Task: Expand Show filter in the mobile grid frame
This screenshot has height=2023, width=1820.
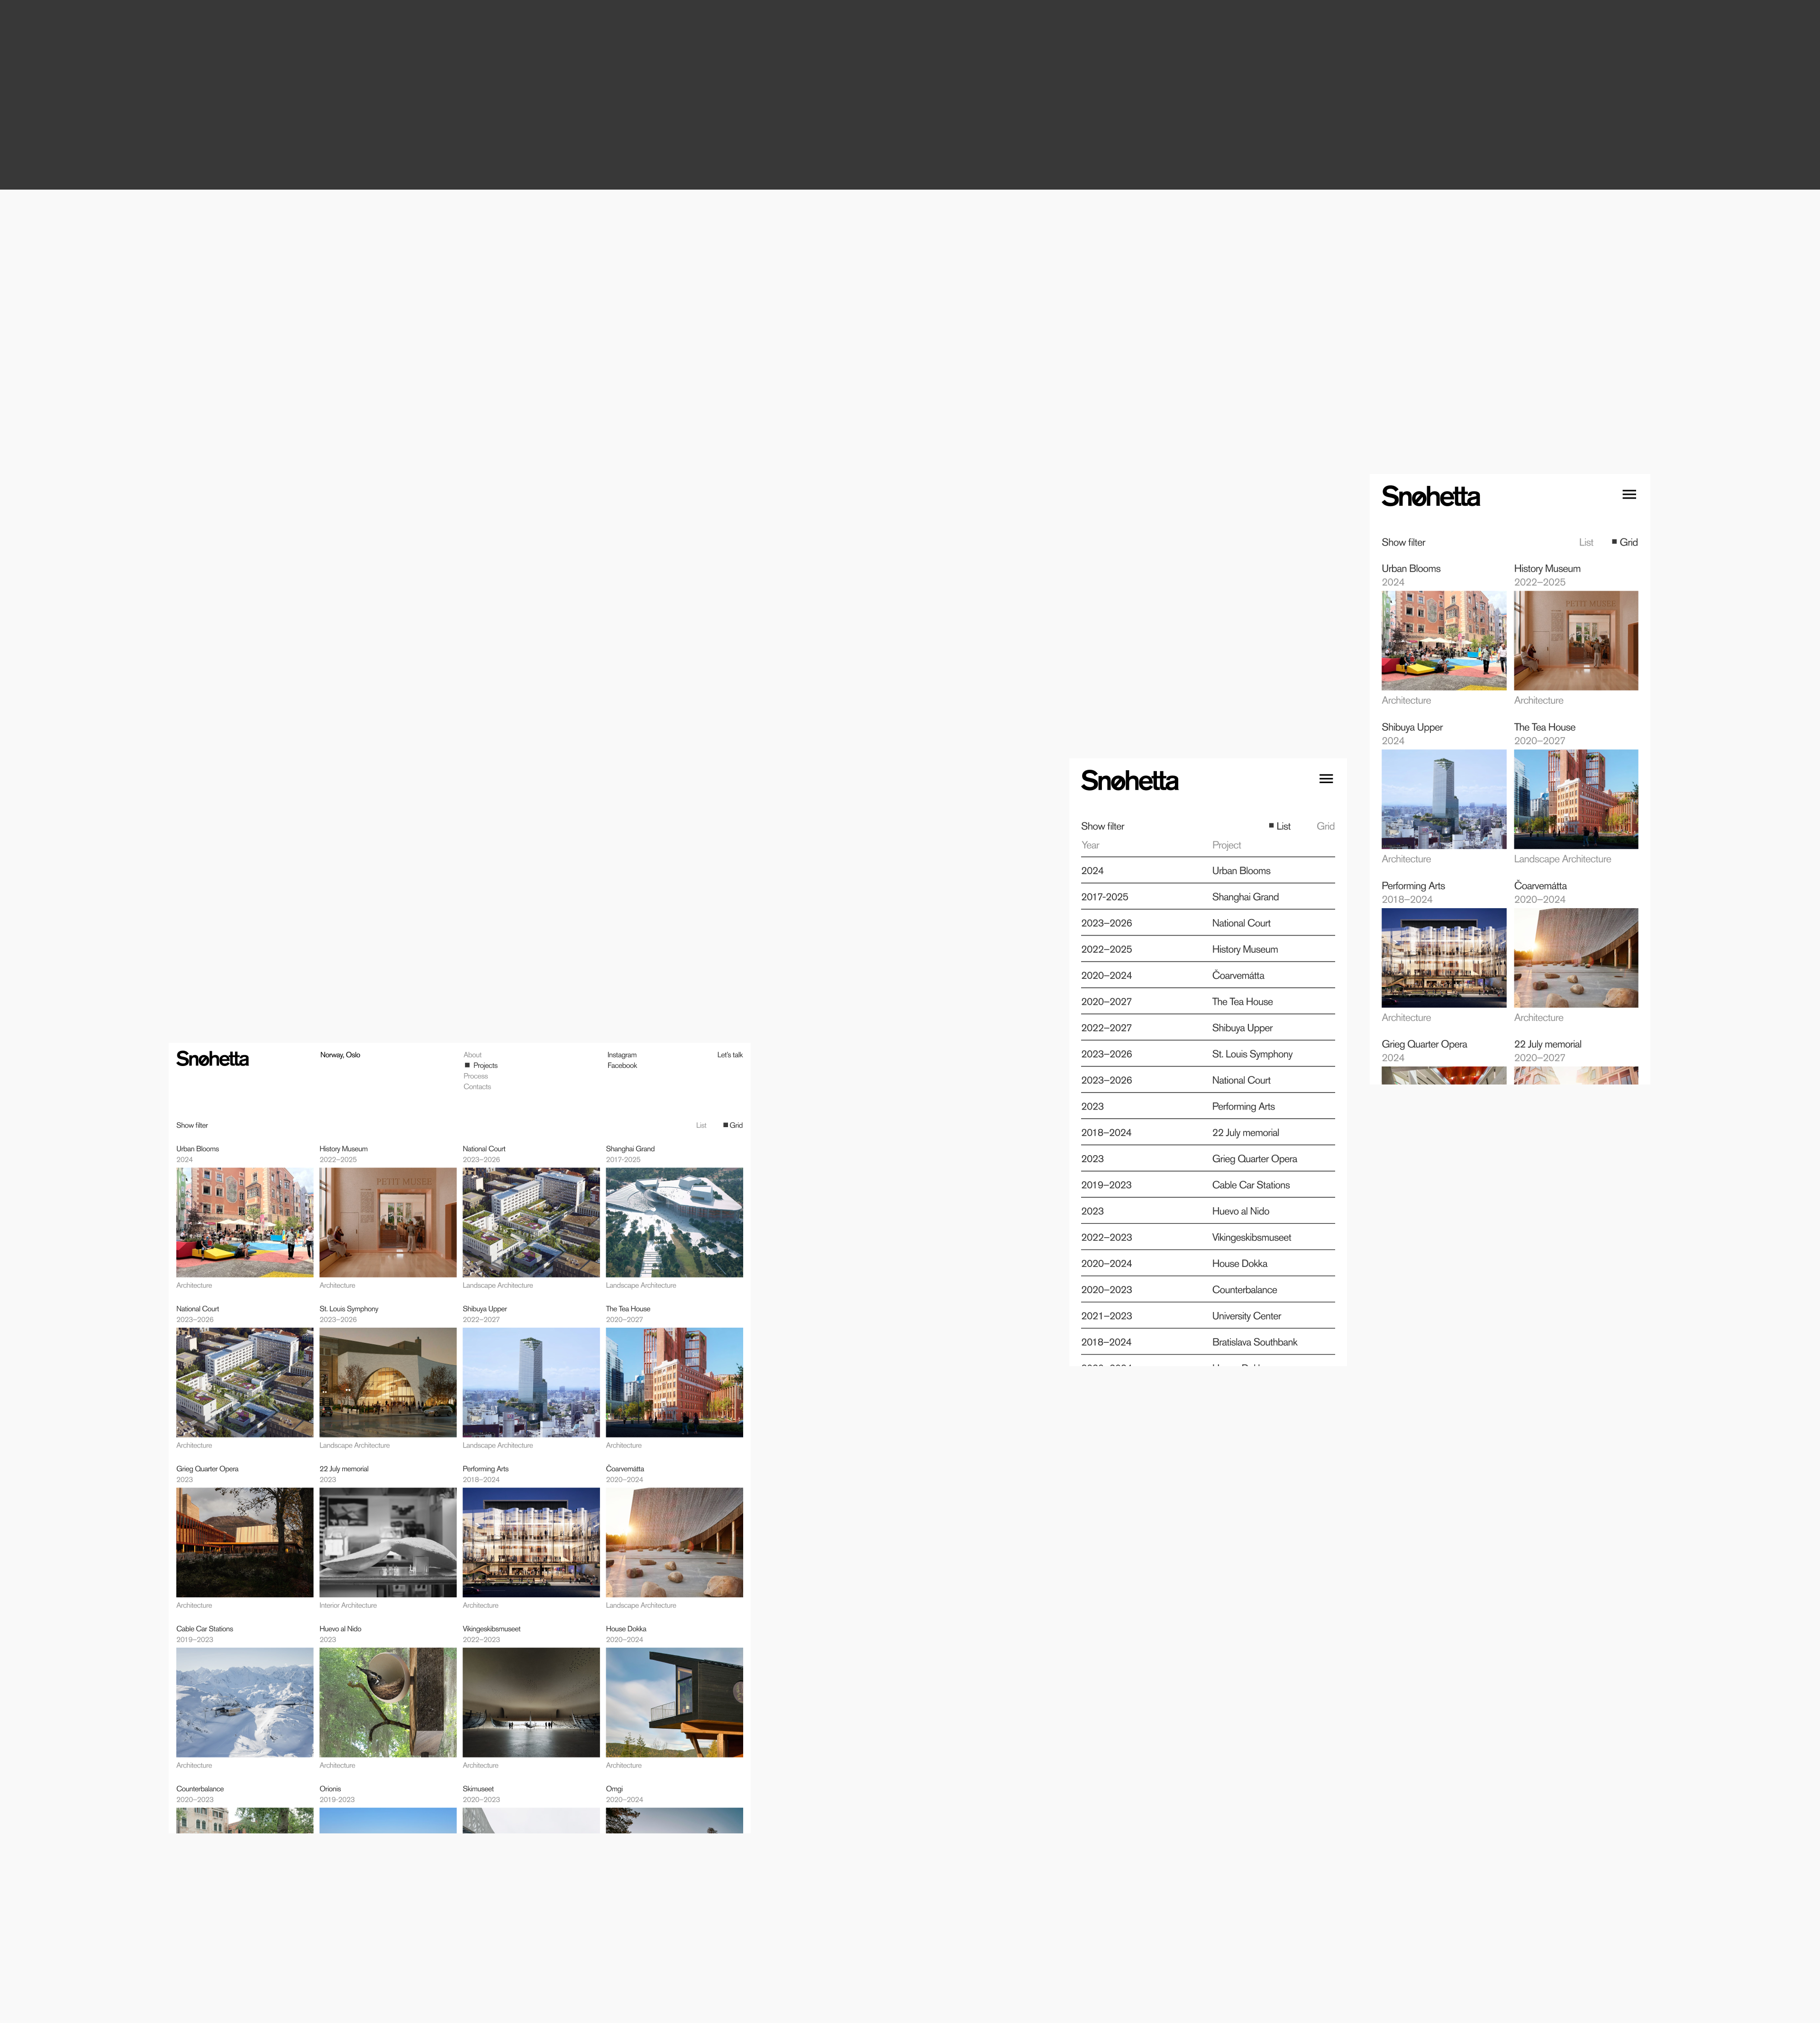Action: tap(1403, 542)
